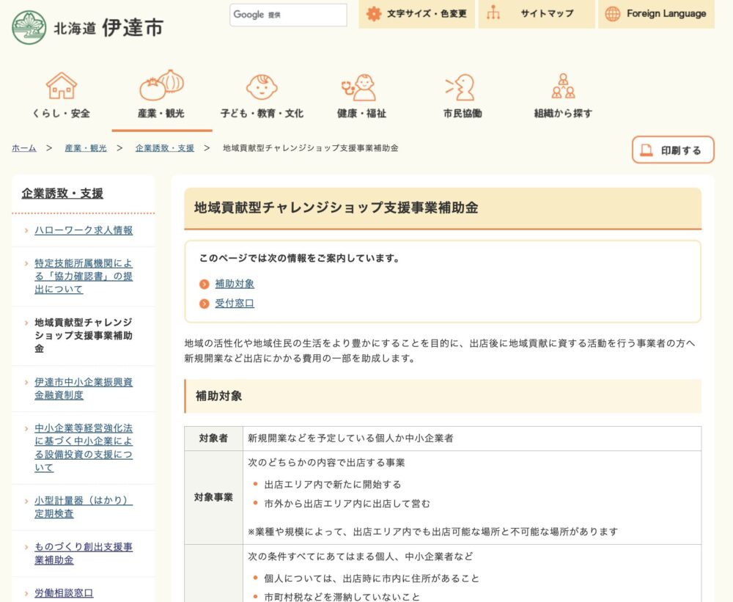
Task: Switch to Foreign Language
Action: [656, 14]
